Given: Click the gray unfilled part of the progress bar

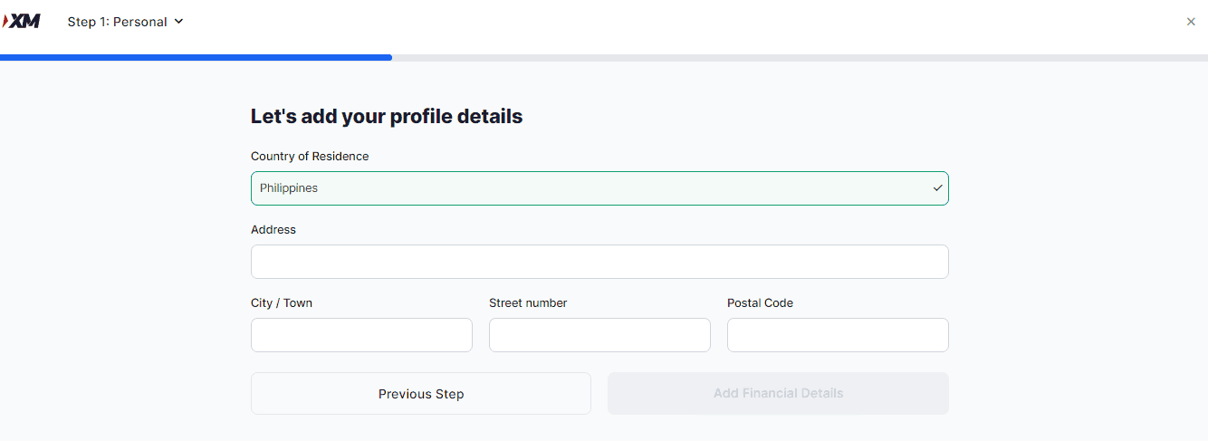Looking at the screenshot, I should (797, 58).
